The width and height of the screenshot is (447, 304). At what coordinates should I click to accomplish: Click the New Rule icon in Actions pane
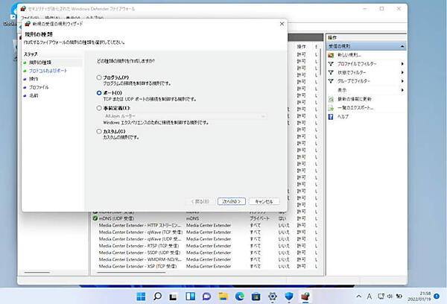coord(331,55)
